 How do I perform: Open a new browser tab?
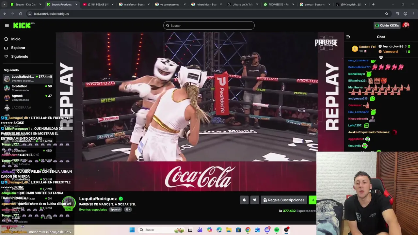(373, 5)
